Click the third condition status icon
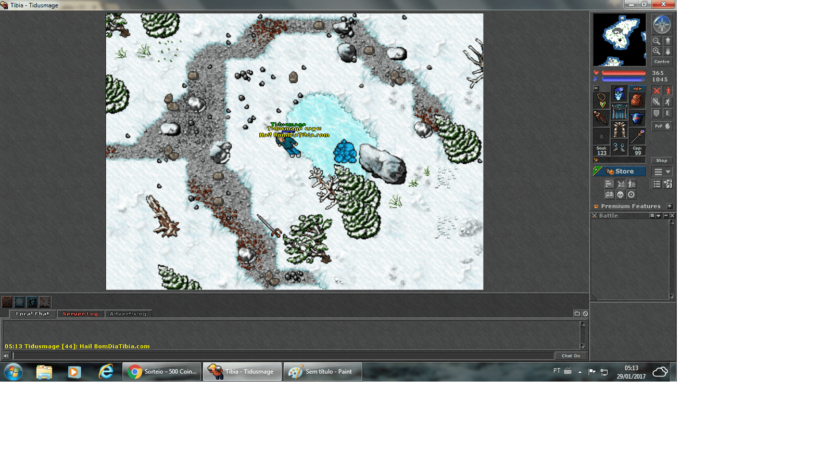The width and height of the screenshot is (833, 456). point(32,302)
